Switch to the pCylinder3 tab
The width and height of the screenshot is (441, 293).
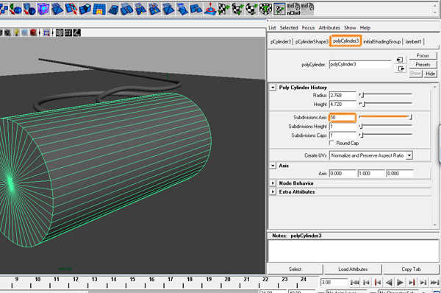(x=281, y=42)
